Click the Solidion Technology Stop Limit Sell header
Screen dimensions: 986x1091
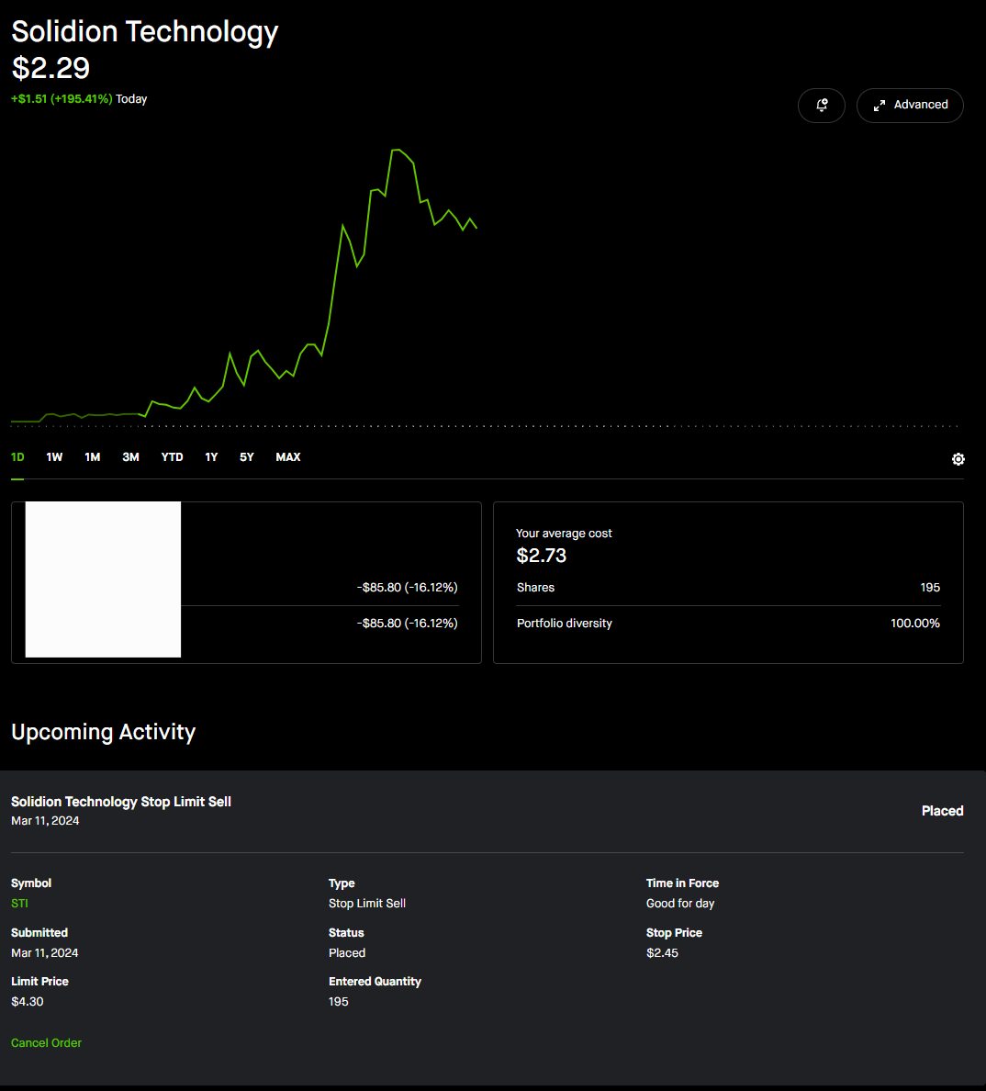coord(120,801)
